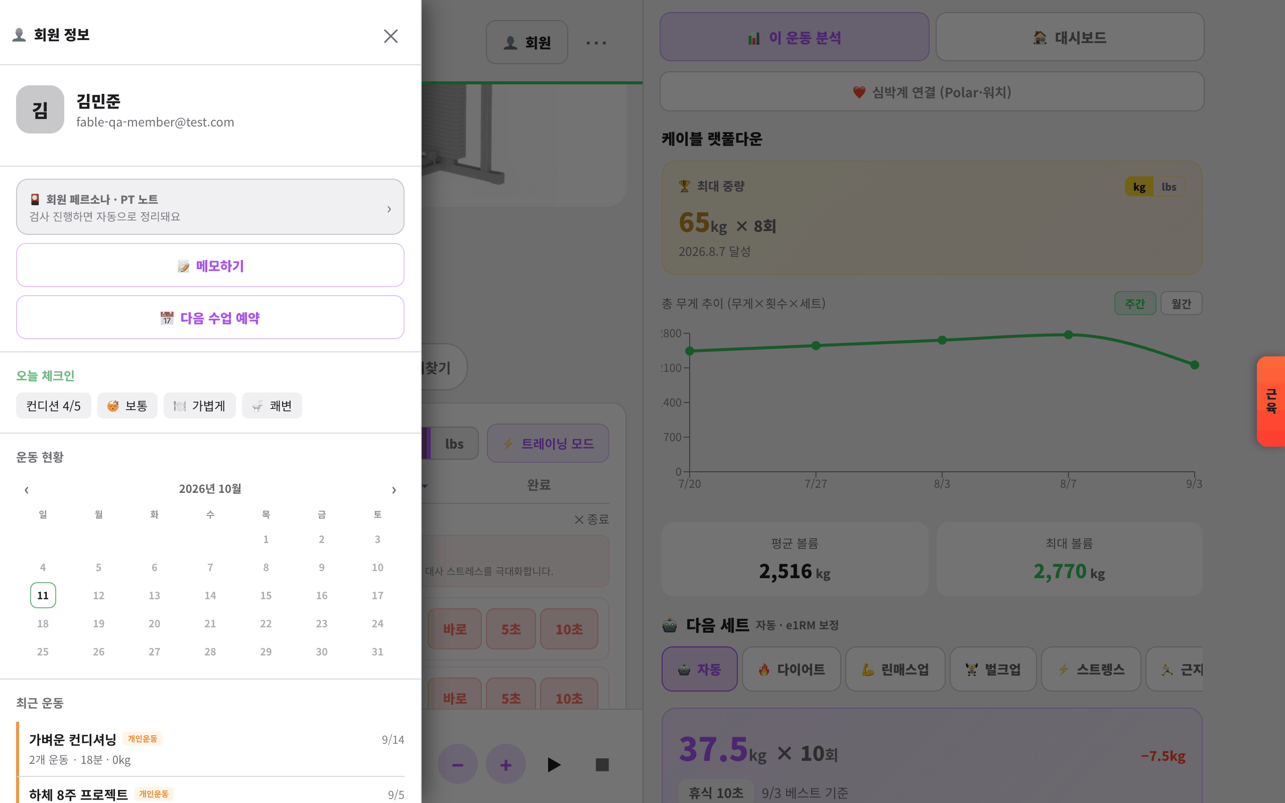Open the 회원 button in header
Screen dimensions: 1285x803
point(527,43)
